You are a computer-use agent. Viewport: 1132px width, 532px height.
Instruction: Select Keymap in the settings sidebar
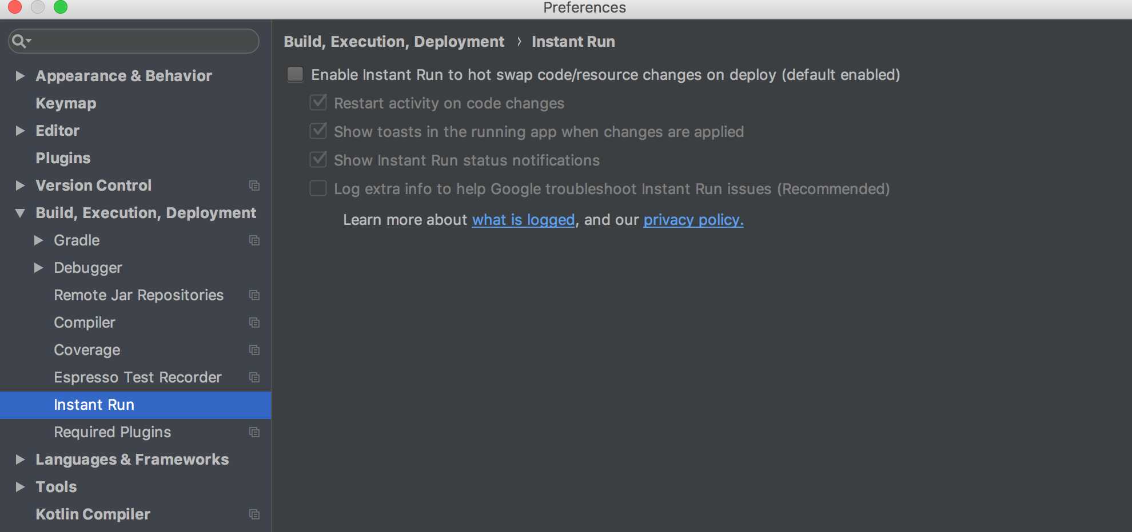66,103
